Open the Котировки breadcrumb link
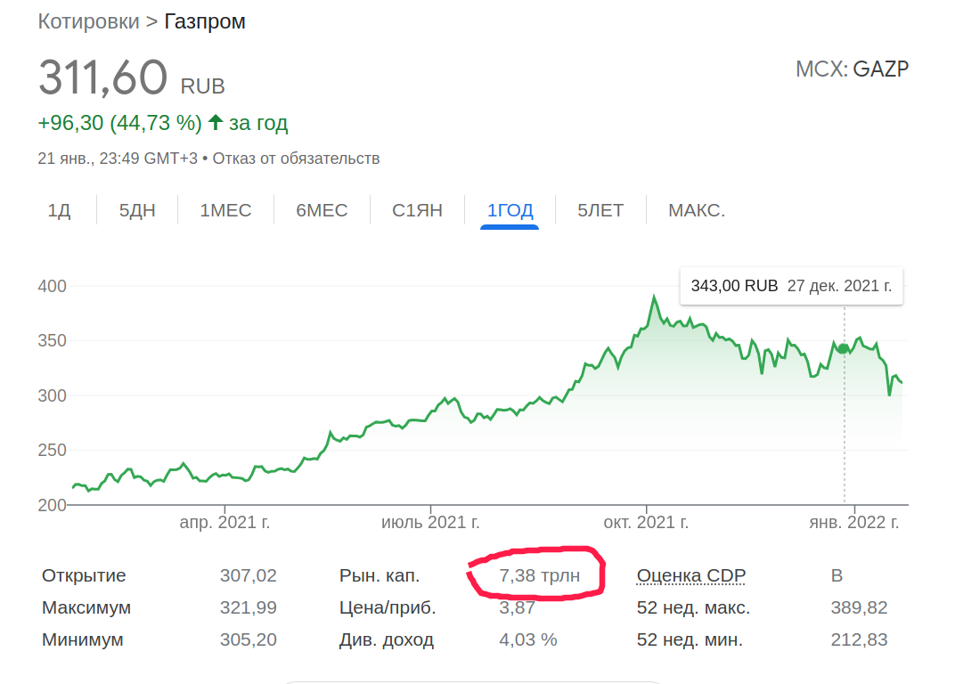The width and height of the screenshot is (955, 684). [88, 21]
